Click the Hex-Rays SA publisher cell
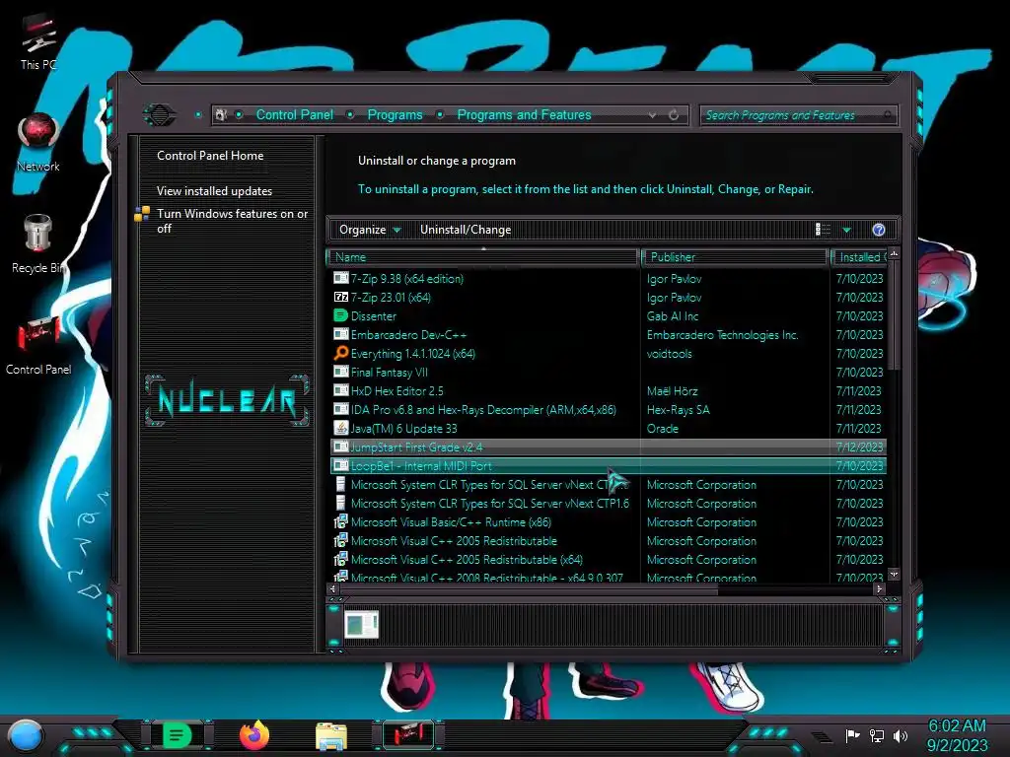Viewport: 1010px width, 757px height. (678, 409)
